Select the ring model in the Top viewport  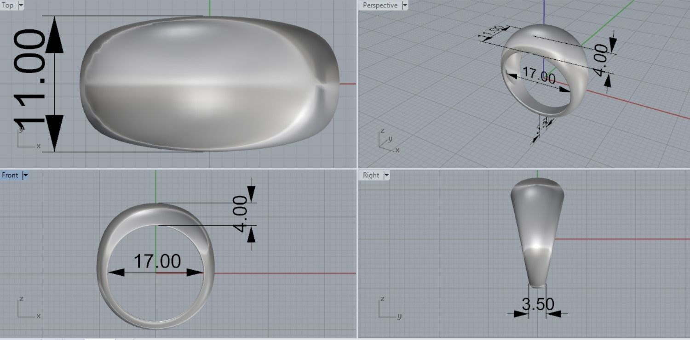pyautogui.click(x=209, y=84)
